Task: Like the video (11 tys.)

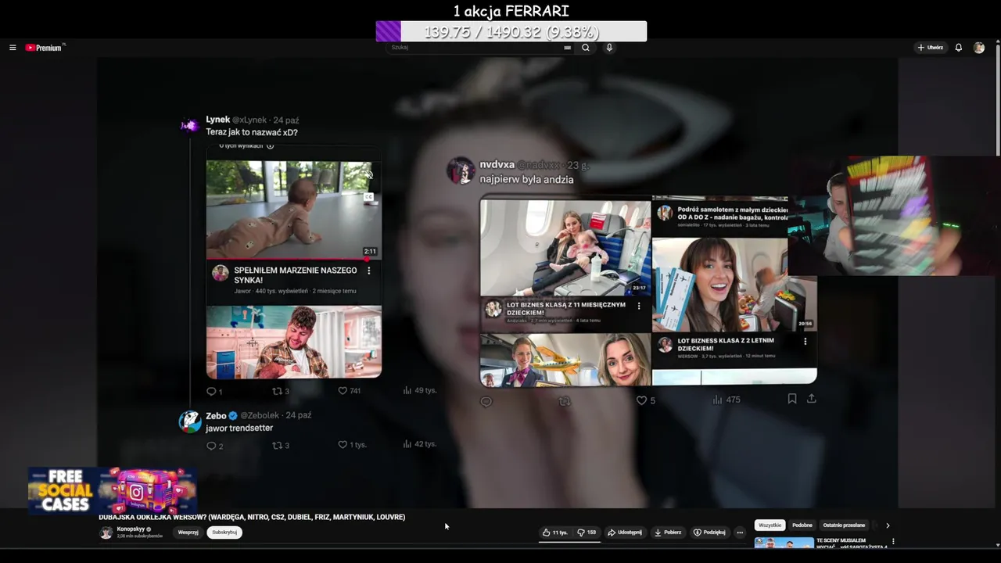Action: point(555,533)
